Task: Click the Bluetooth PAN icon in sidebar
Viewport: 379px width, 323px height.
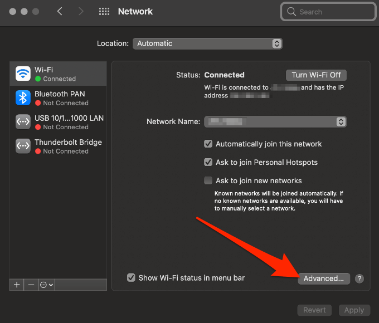Action: point(23,98)
